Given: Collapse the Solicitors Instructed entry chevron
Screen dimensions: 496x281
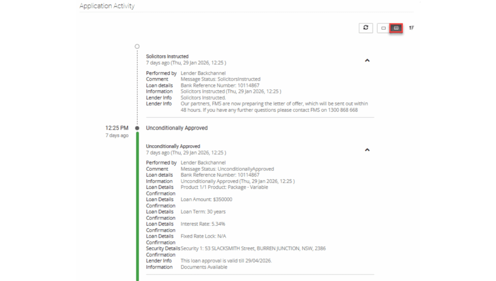Looking at the screenshot, I should 367,60.
